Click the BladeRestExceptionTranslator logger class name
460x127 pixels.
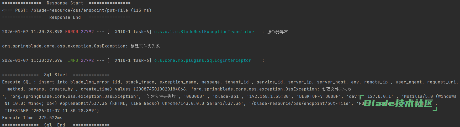204,32
